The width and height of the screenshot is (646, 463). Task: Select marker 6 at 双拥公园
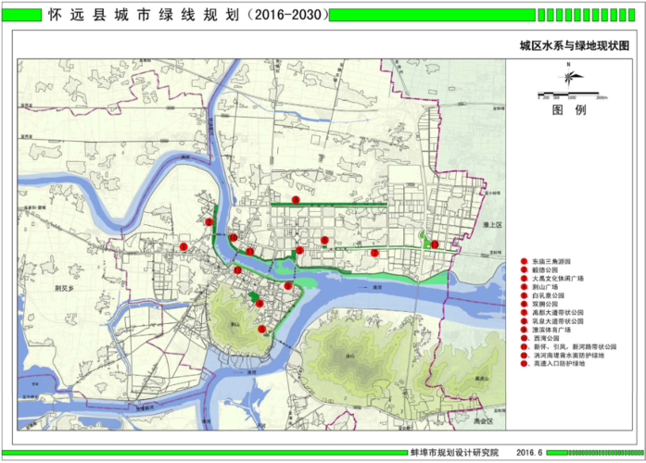pos(324,240)
